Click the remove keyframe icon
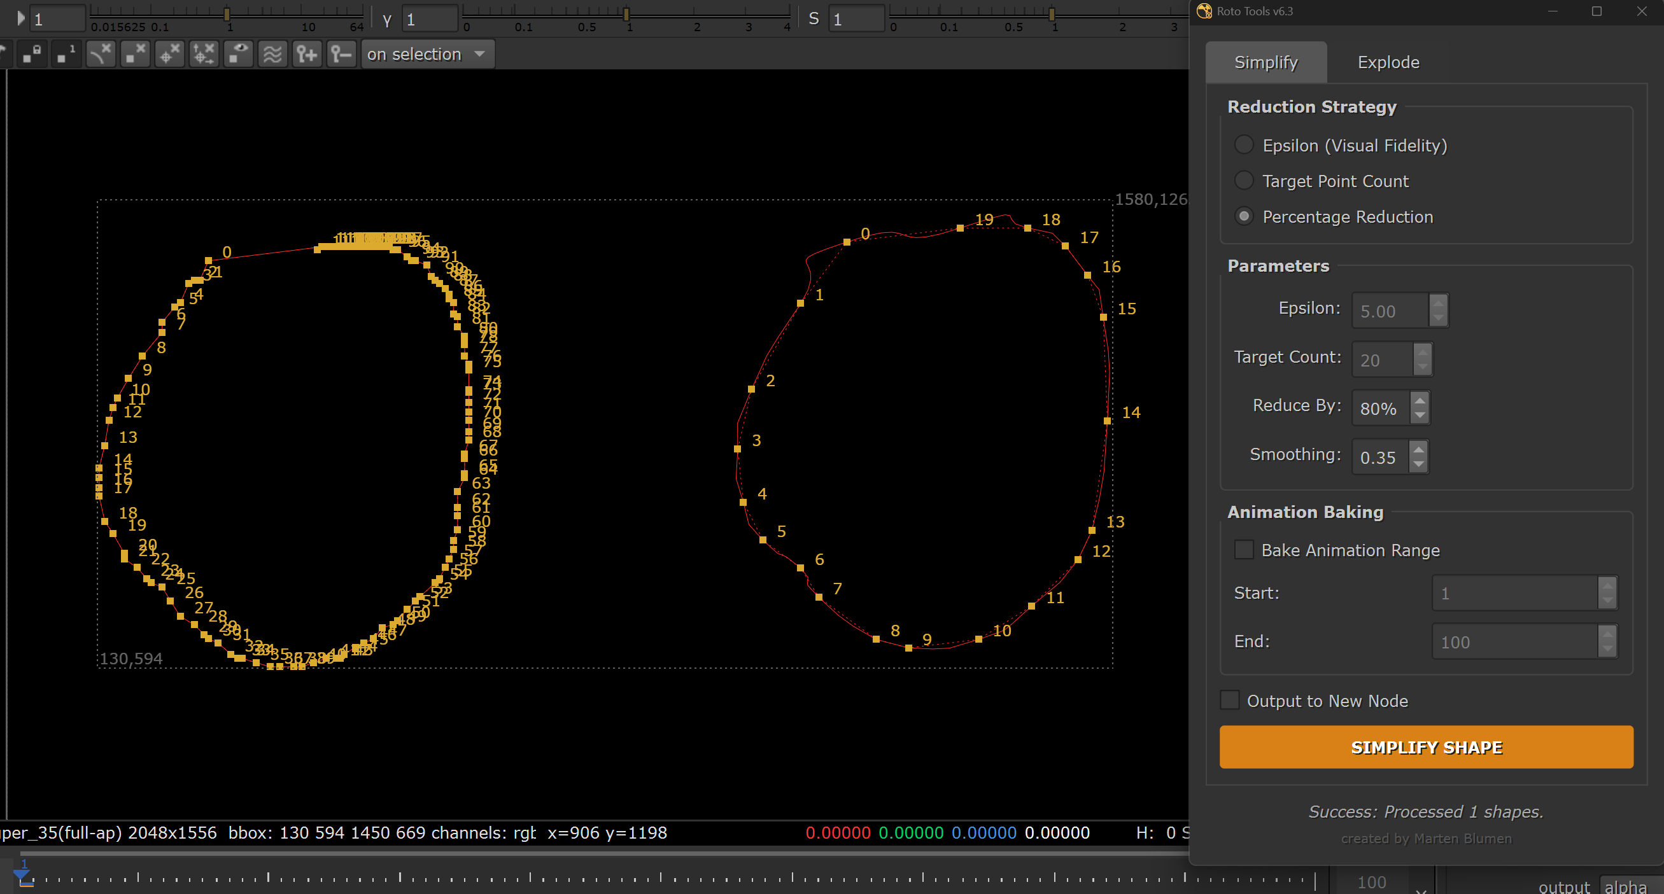Screen dimensions: 1664x894 (341, 53)
